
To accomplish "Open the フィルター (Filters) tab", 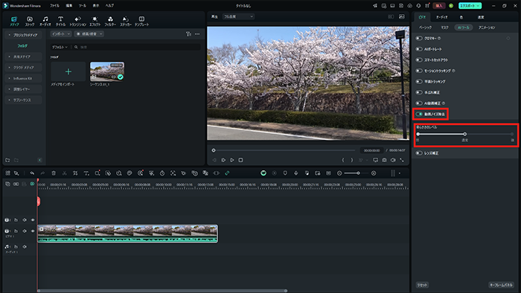I will (110, 22).
